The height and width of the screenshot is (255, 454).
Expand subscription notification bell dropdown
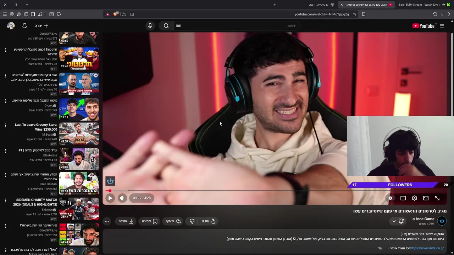point(398,221)
